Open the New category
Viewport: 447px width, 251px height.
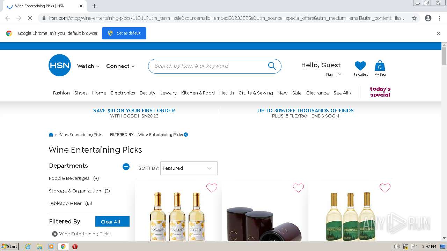click(x=283, y=93)
